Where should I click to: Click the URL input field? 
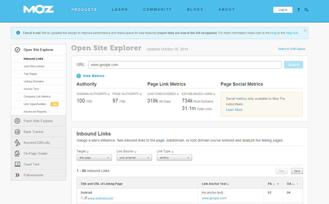(x=185, y=65)
